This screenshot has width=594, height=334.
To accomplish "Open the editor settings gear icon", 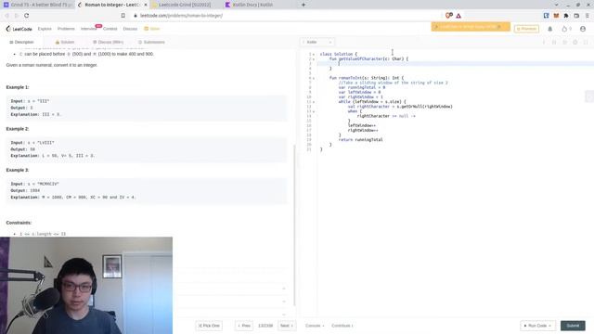I will 575,42.
